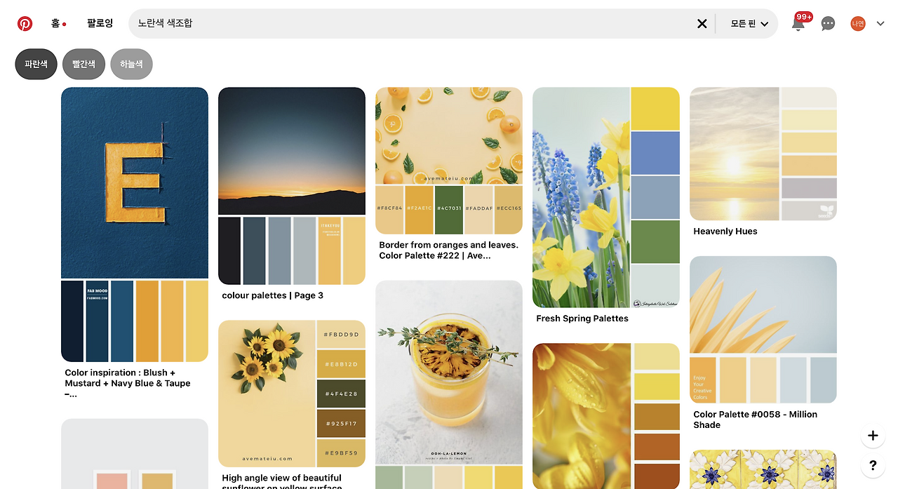Expand the account chevron beside avatar
Image resolution: width=898 pixels, height=489 pixels.
point(880,24)
